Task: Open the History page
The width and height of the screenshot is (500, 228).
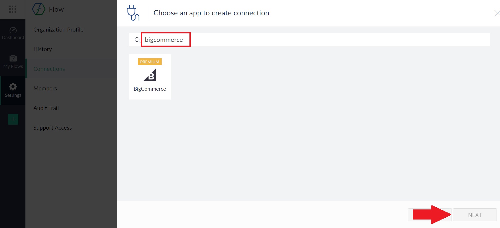Action: pos(42,49)
